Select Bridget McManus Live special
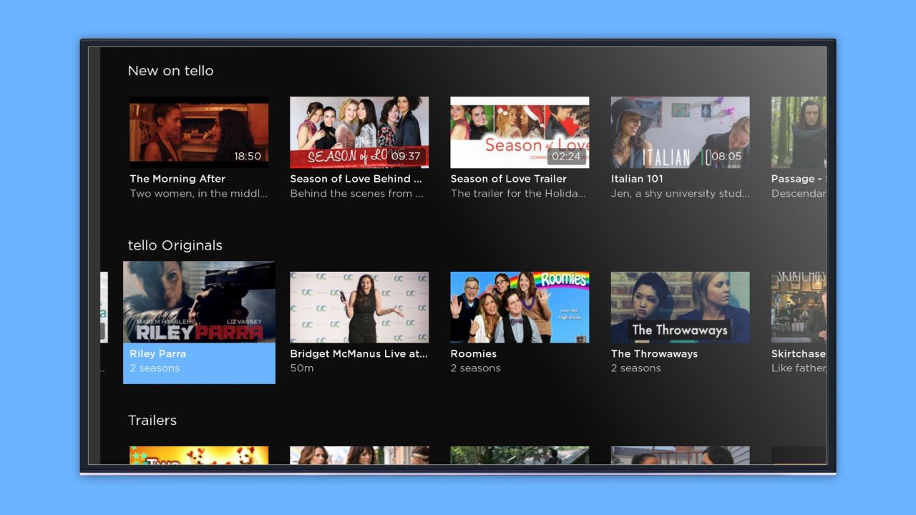916x515 pixels. [x=359, y=307]
